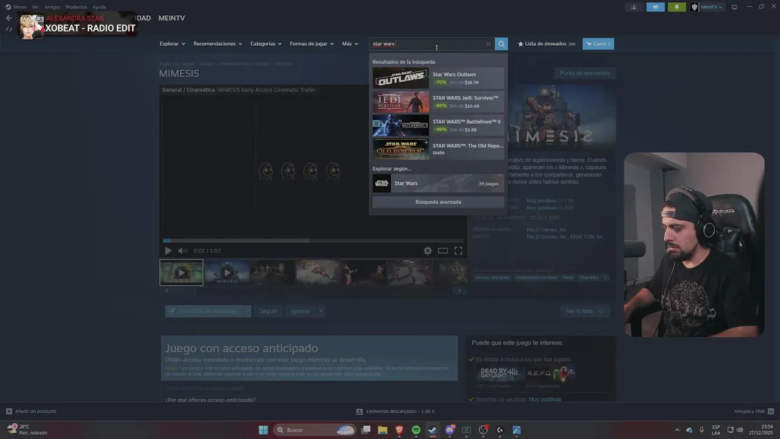Go back with the arrow
780x439 pixels.
click(9, 18)
